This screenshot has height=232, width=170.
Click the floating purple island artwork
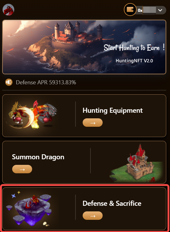click(30, 210)
